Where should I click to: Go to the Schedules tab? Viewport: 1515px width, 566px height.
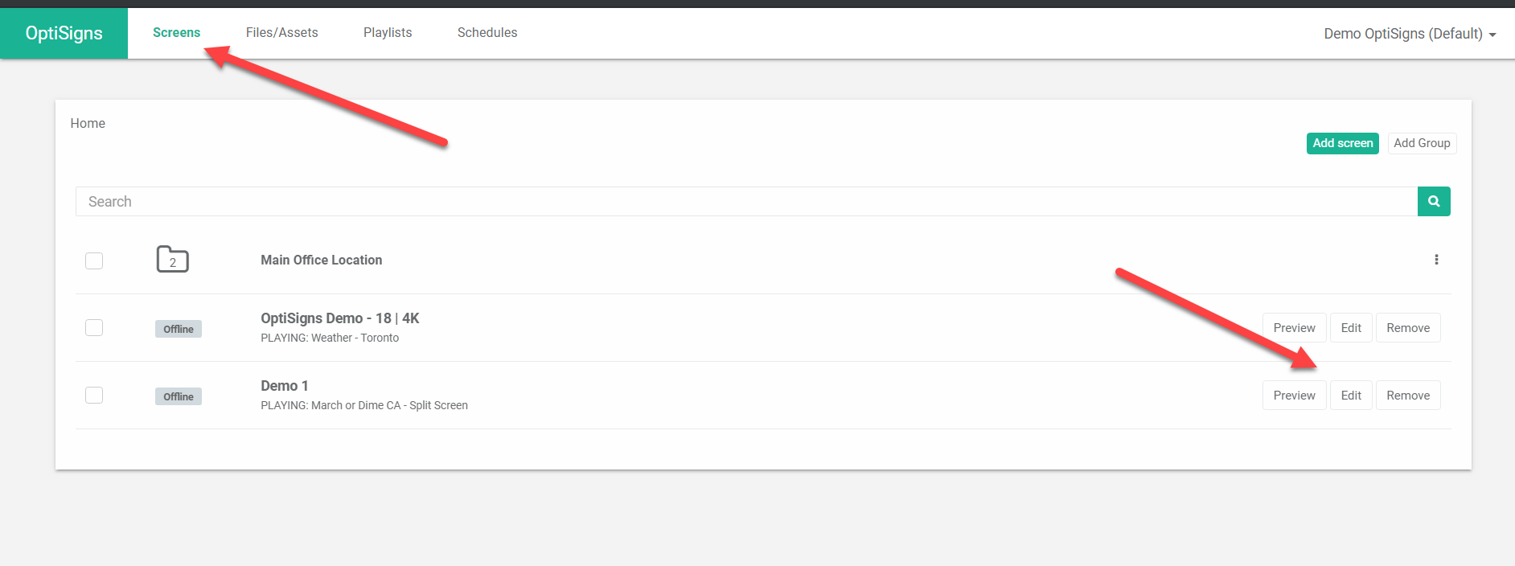point(487,33)
